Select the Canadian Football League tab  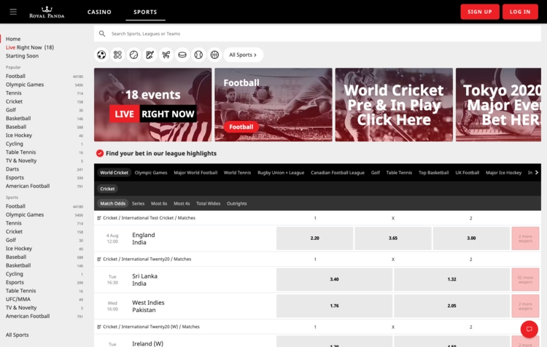[338, 173]
